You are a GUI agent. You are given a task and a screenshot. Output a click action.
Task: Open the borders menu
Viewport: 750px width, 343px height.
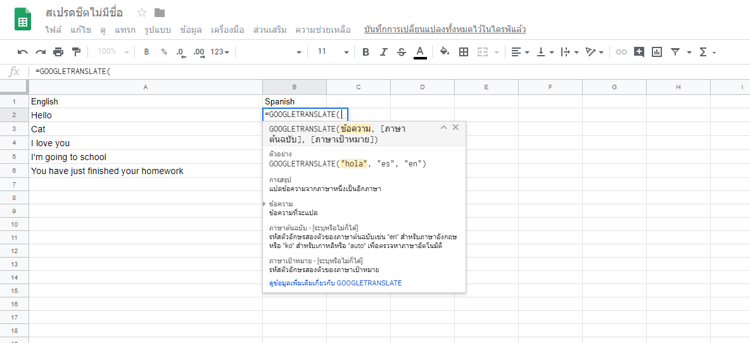pyautogui.click(x=464, y=52)
